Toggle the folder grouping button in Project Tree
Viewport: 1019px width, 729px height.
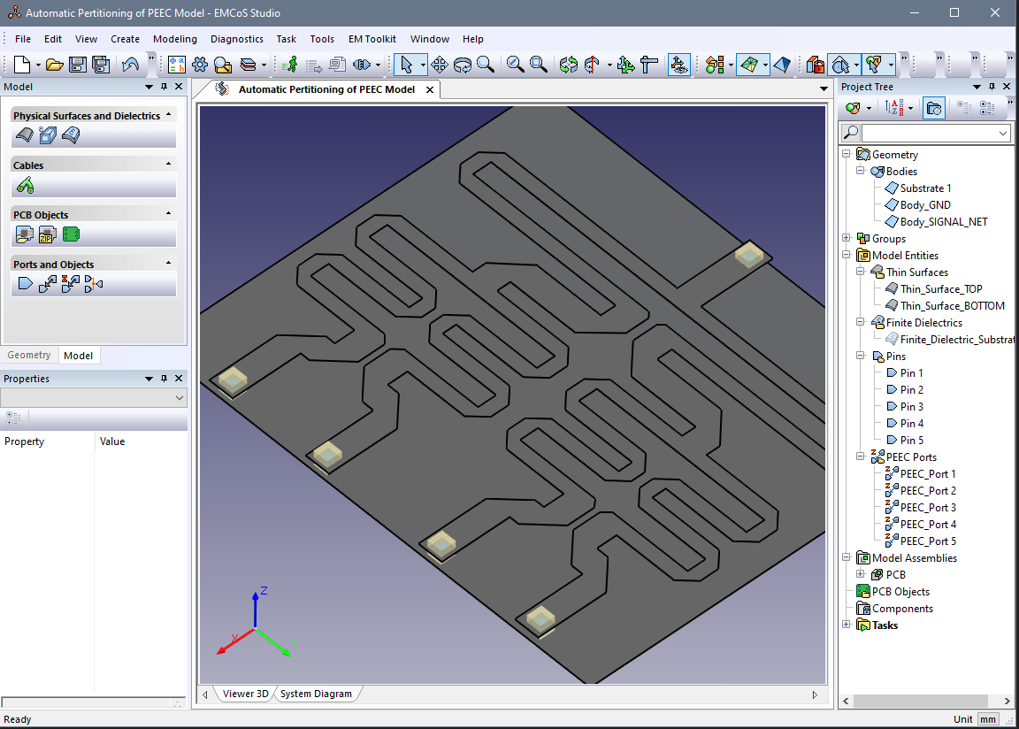pos(933,108)
